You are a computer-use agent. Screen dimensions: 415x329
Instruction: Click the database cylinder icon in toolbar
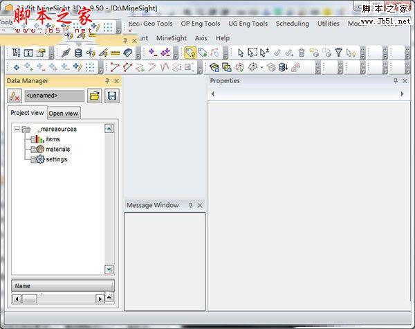click(77, 53)
